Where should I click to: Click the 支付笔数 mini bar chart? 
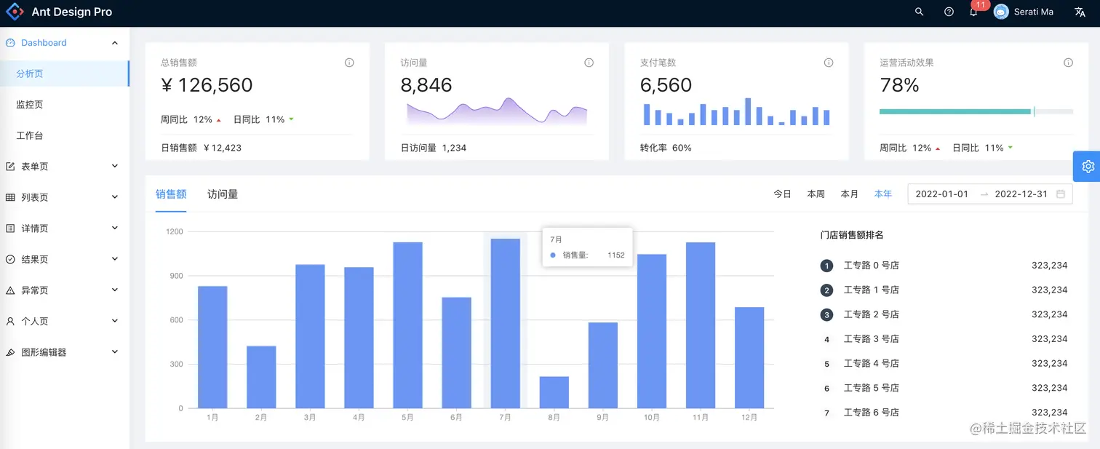[736, 112]
